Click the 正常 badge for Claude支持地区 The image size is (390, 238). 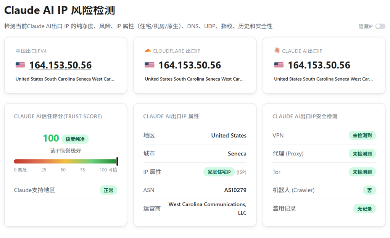coord(108,191)
